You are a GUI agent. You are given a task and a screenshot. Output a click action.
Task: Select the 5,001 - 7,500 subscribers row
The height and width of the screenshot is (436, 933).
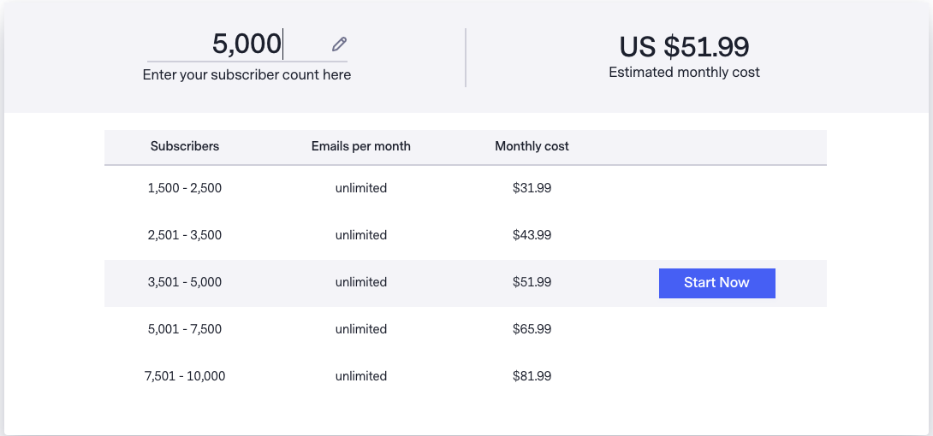click(185, 329)
